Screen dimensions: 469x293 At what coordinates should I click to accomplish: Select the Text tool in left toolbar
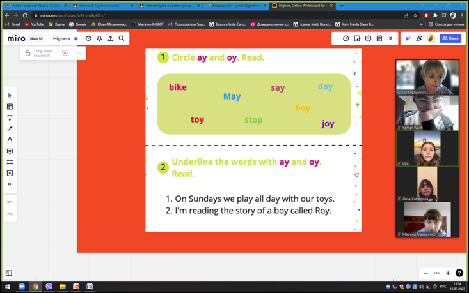pyautogui.click(x=10, y=118)
